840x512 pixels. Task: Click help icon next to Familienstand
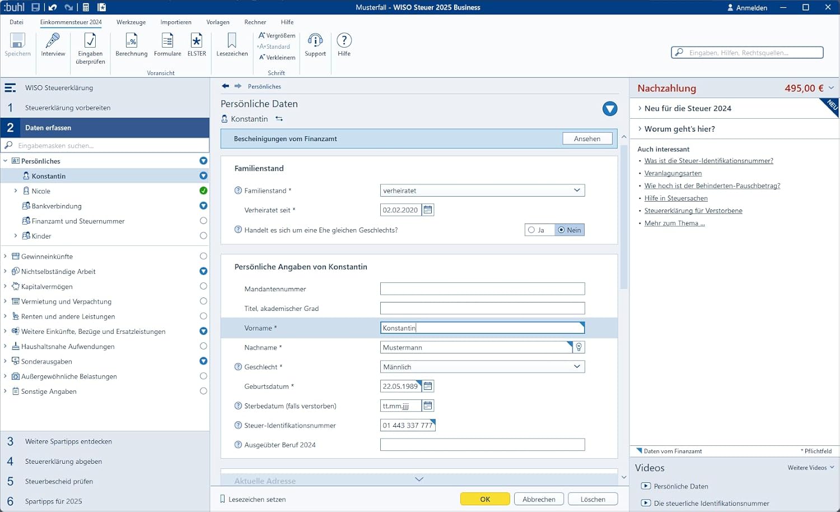click(x=238, y=190)
